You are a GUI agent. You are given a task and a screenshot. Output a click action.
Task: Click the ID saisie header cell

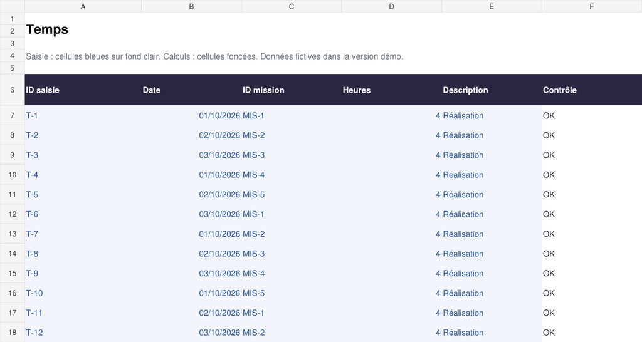click(x=83, y=90)
